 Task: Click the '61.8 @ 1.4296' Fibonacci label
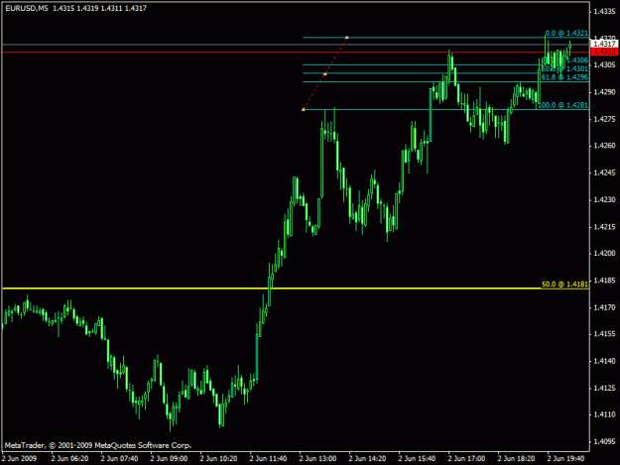[564, 77]
